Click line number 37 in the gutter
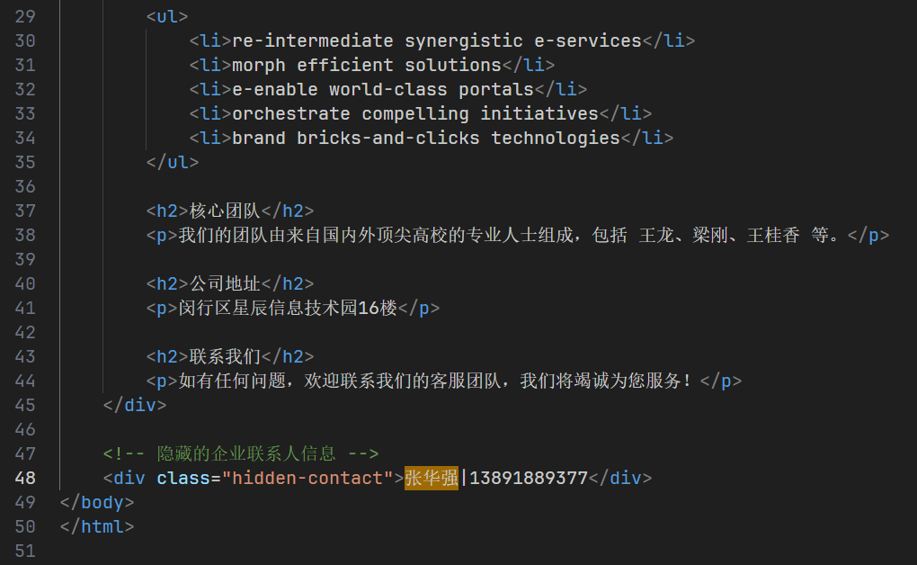This screenshot has height=565, width=917. click(26, 211)
